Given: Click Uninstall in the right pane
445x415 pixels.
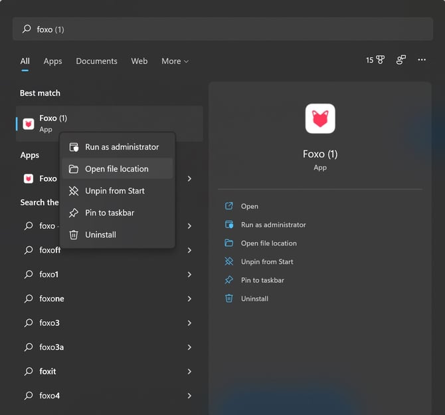Looking at the screenshot, I should 254,299.
